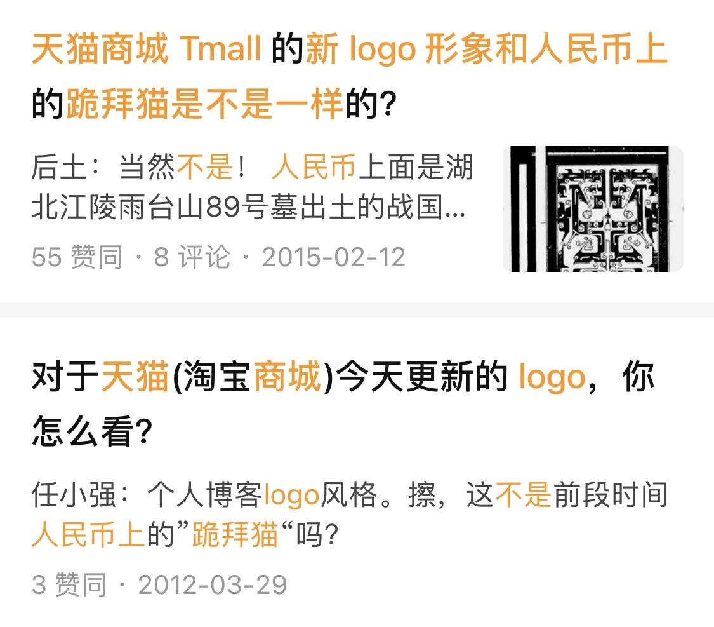Tap the date 2015-02-12
Image resolution: width=714 pixels, height=627 pixels.
click(x=333, y=257)
